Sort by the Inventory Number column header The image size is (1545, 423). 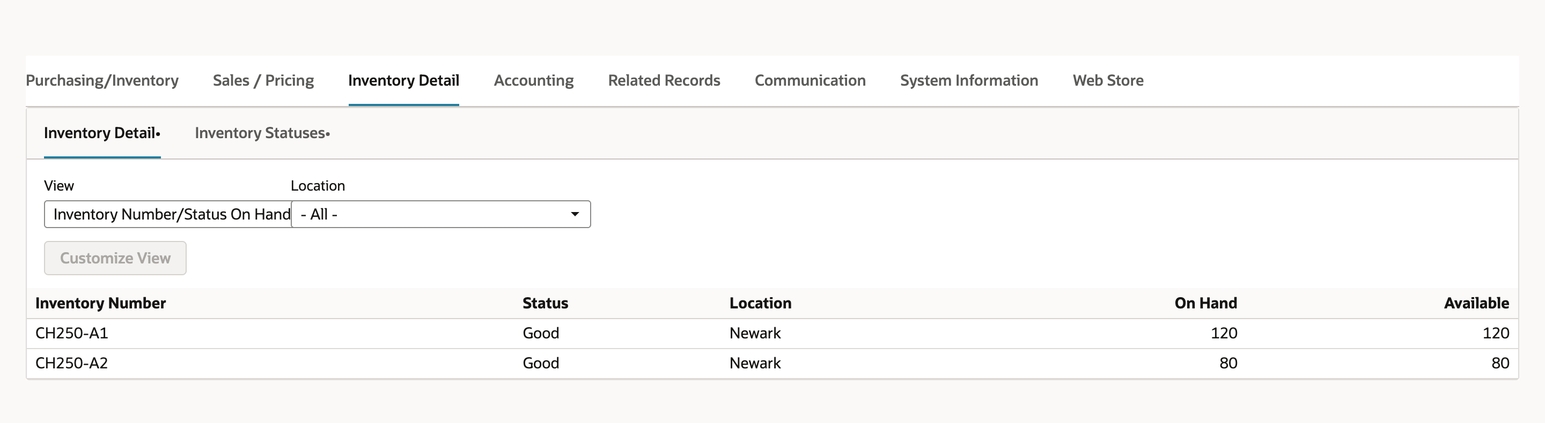(x=101, y=304)
